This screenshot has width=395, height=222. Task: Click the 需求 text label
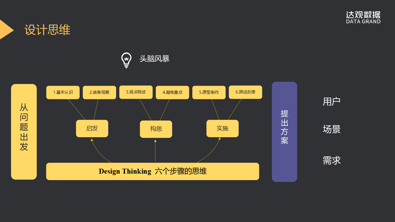coord(332,160)
